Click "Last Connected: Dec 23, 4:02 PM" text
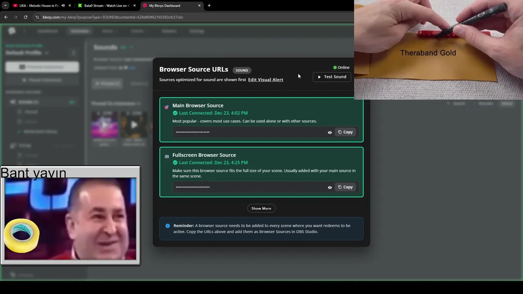Viewport: 523px width, 294px height. click(213, 113)
